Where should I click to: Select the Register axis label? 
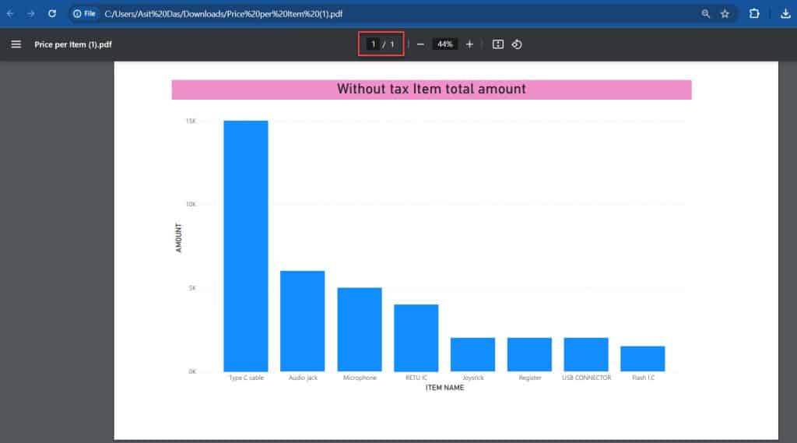530,378
